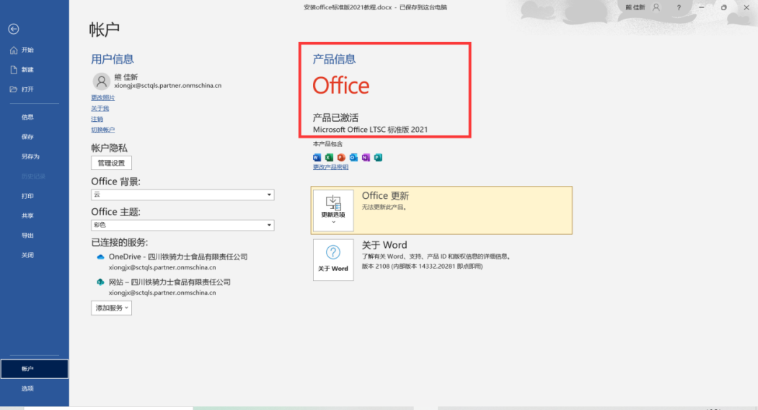Open the 更新选项 update button
Screen dimensions: 758x410
333,210
